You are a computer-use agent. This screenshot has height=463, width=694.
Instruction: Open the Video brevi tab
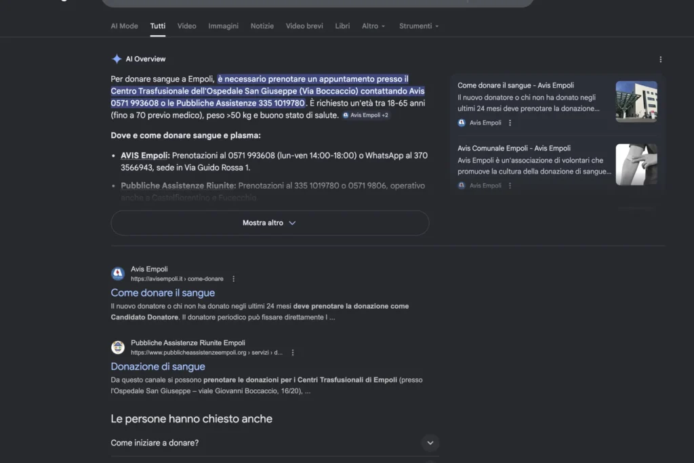click(x=304, y=26)
